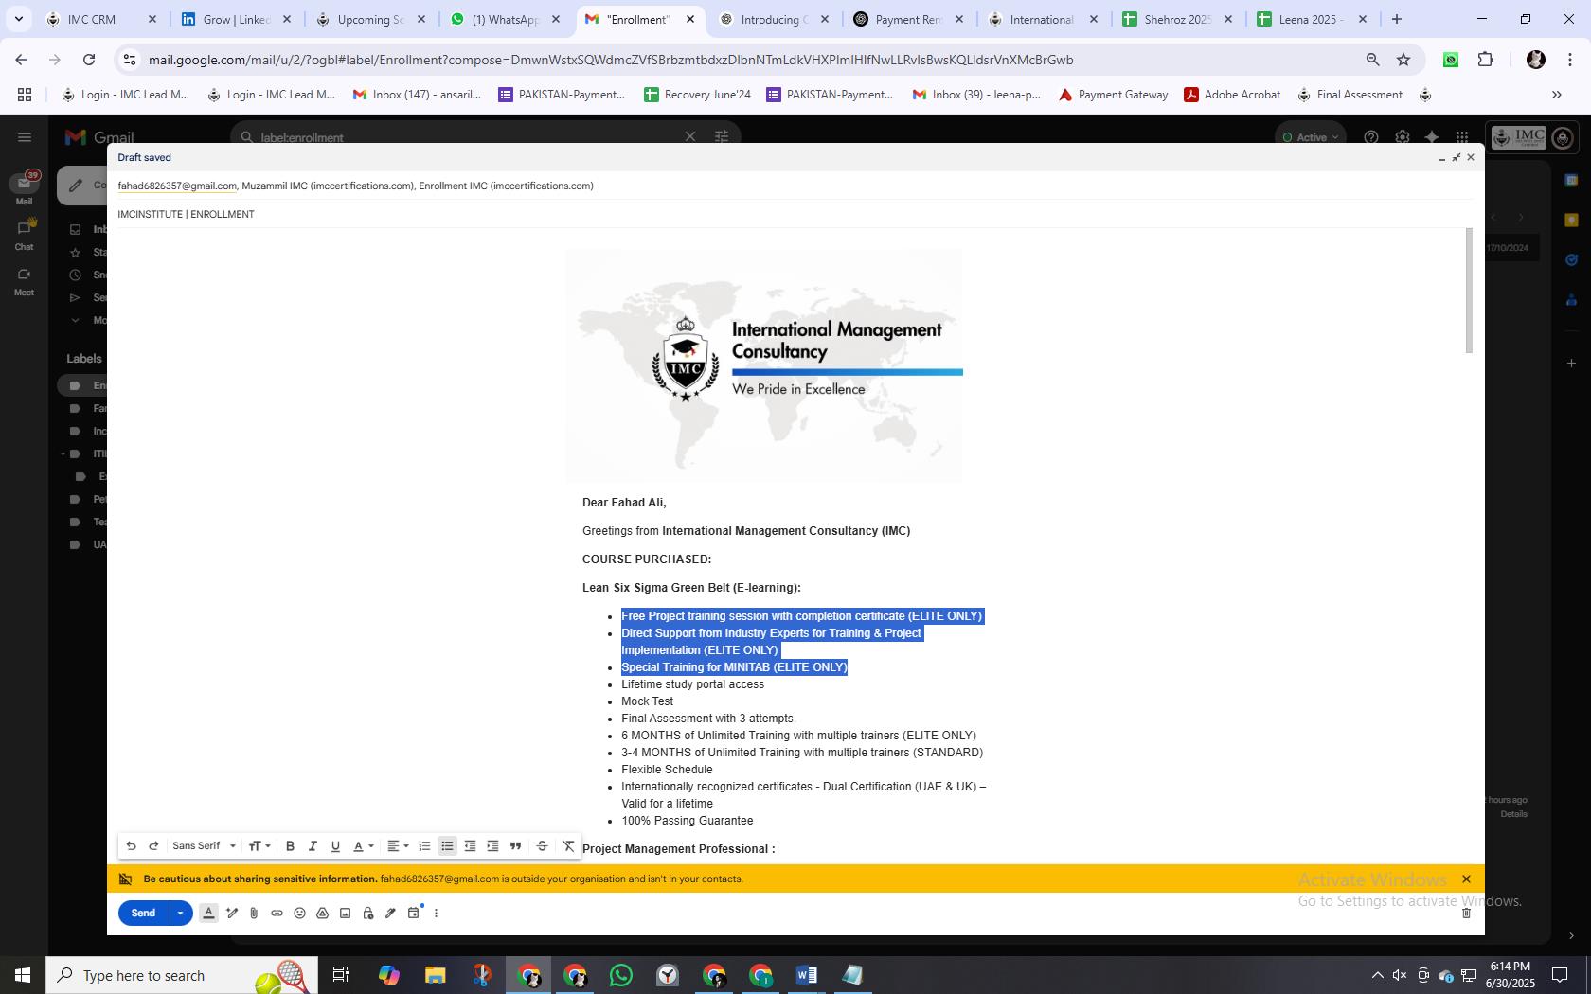Image resolution: width=1591 pixels, height=994 pixels.
Task: Insert a photo into the email
Action: pos(345,914)
